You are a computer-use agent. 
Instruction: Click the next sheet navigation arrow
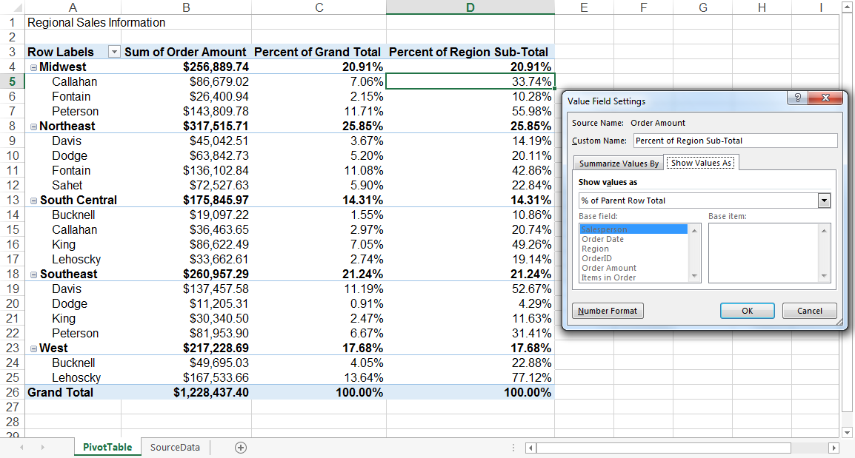point(42,448)
